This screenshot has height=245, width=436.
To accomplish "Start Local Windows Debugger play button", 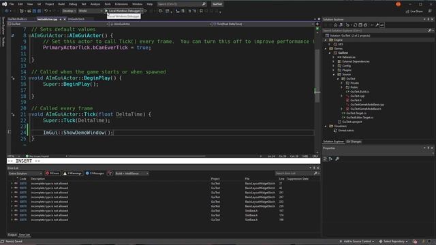I will pyautogui.click(x=106, y=11).
